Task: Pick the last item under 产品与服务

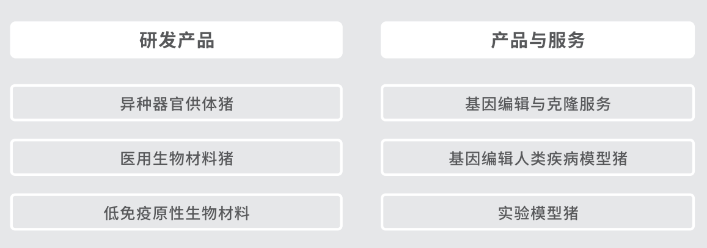Action: 538,212
